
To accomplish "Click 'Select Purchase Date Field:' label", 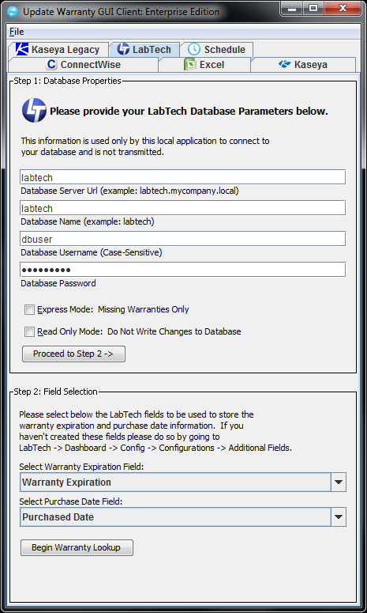I will [x=71, y=501].
